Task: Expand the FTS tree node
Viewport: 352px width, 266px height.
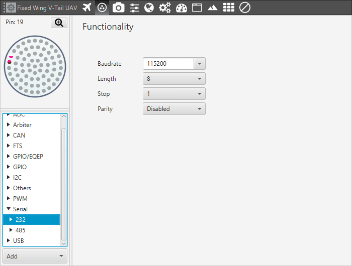Action: [x=9, y=146]
